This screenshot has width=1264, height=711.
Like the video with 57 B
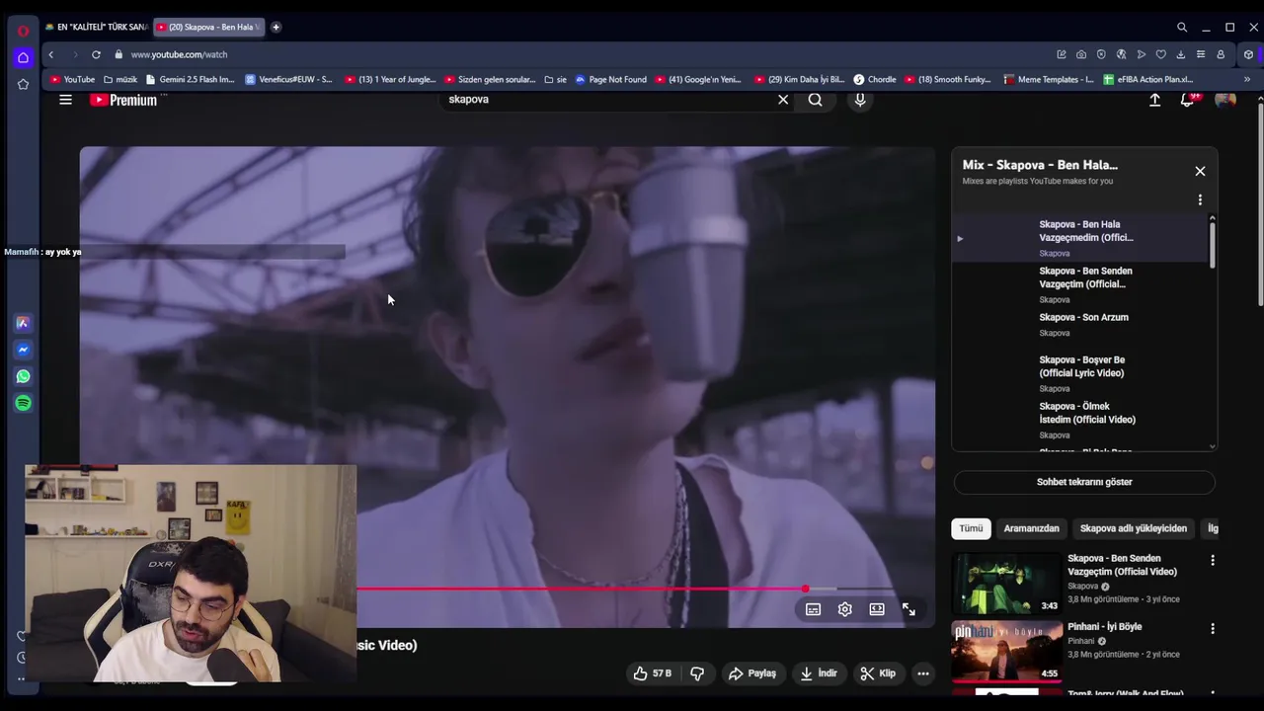pos(652,673)
